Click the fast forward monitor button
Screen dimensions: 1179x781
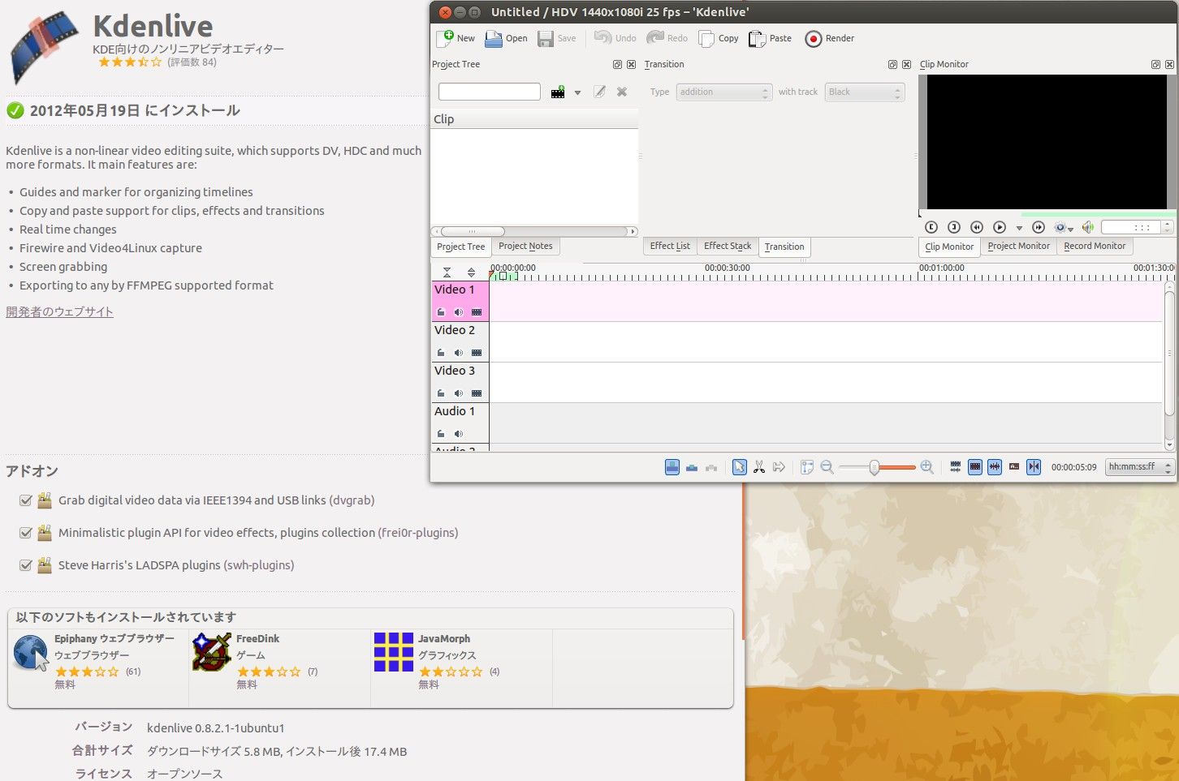pyautogui.click(x=1039, y=228)
